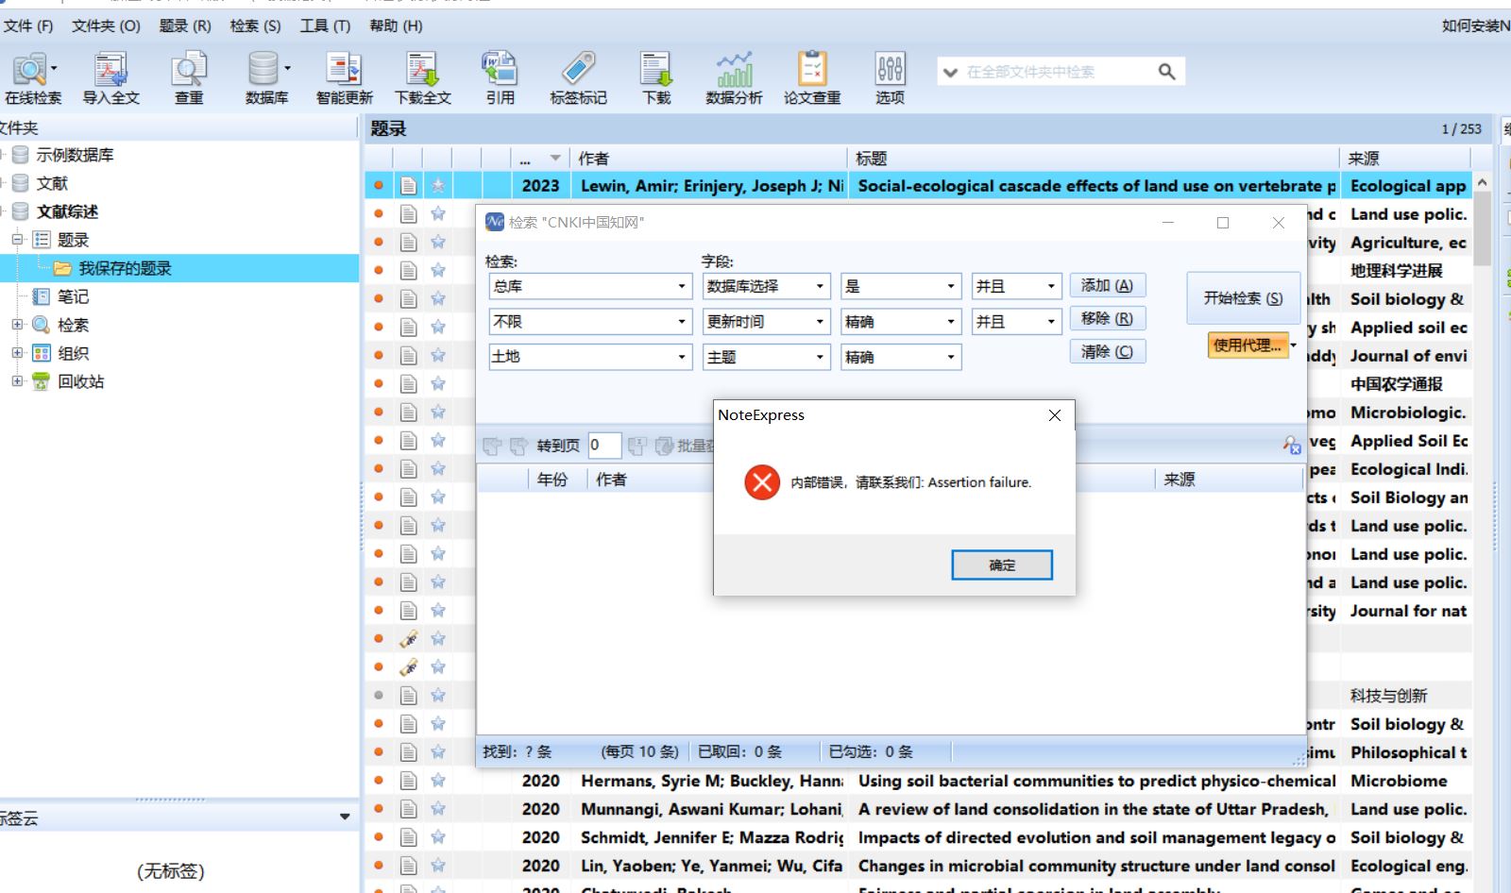The height and width of the screenshot is (893, 1511).
Task: Open the 题录 (R) menu
Action: click(x=185, y=26)
